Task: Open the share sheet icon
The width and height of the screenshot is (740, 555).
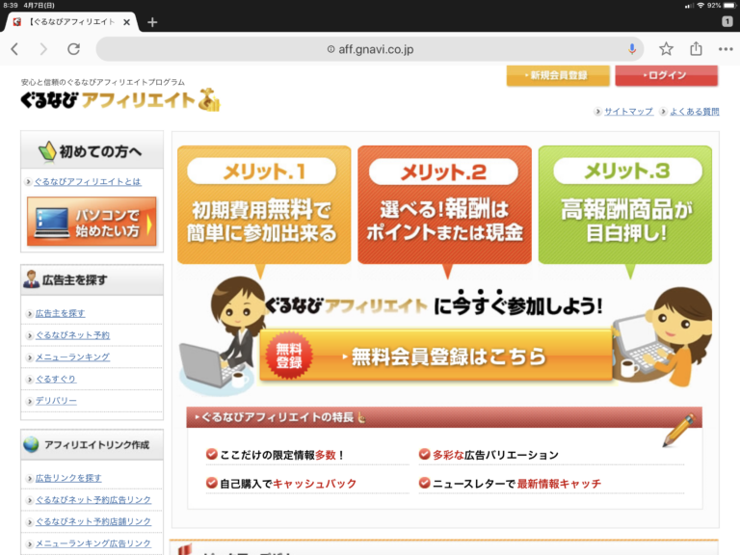Action: coord(696,48)
